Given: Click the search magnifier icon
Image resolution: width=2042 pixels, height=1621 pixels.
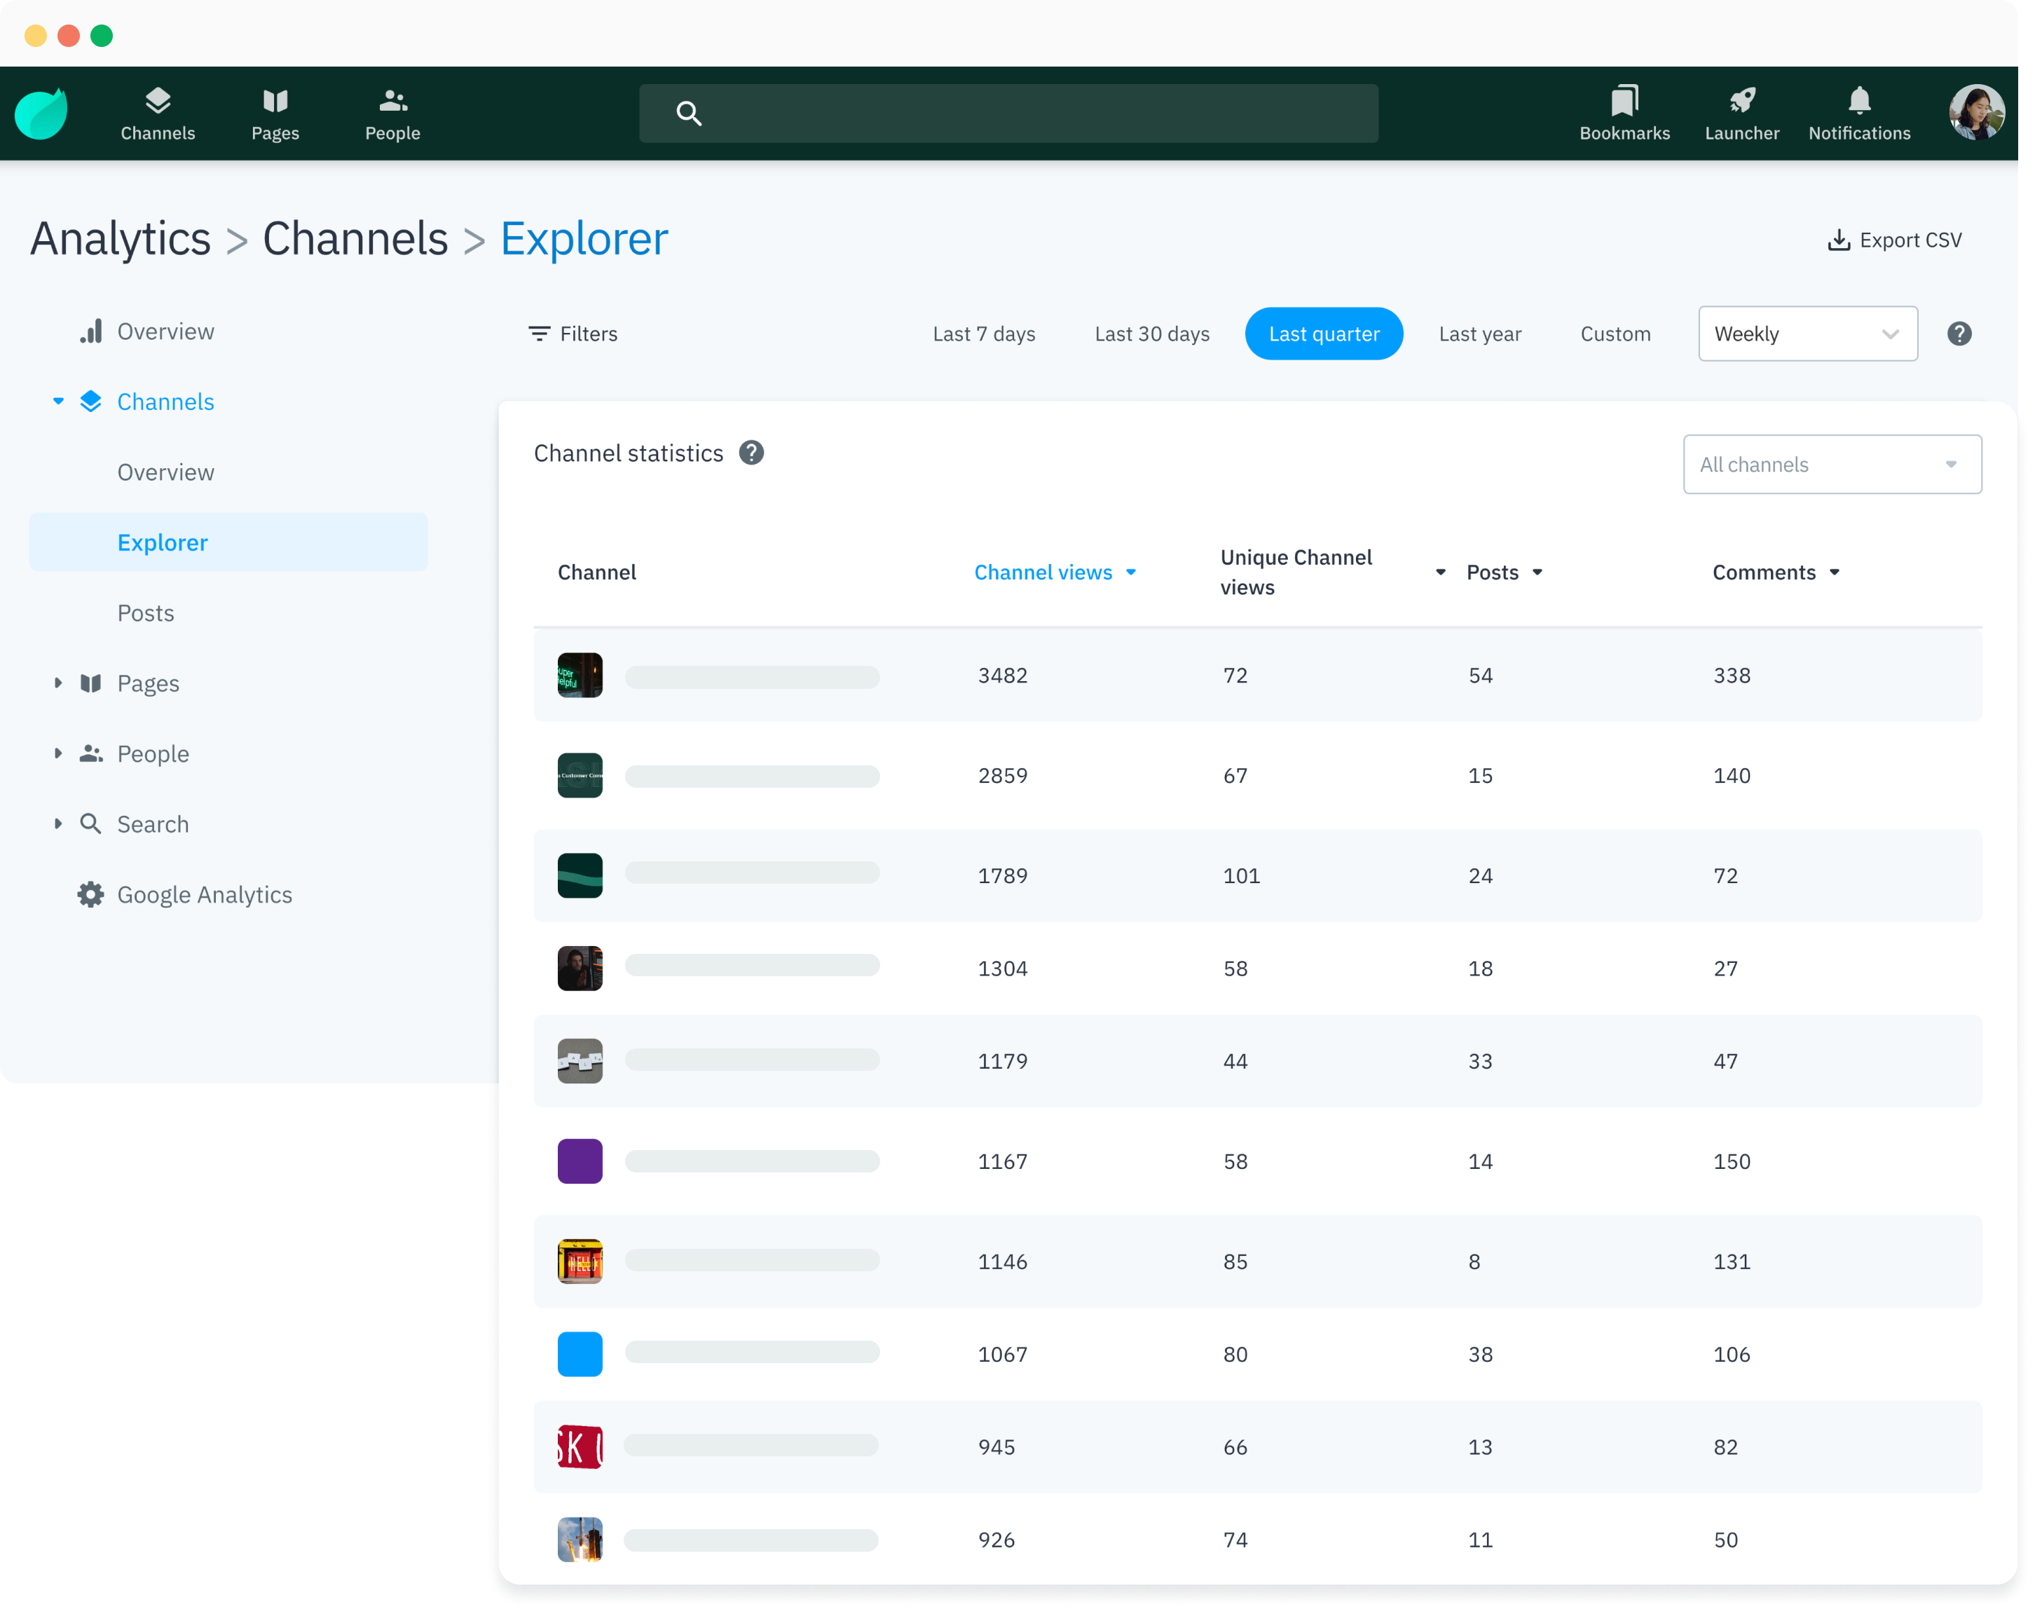Looking at the screenshot, I should (x=689, y=114).
